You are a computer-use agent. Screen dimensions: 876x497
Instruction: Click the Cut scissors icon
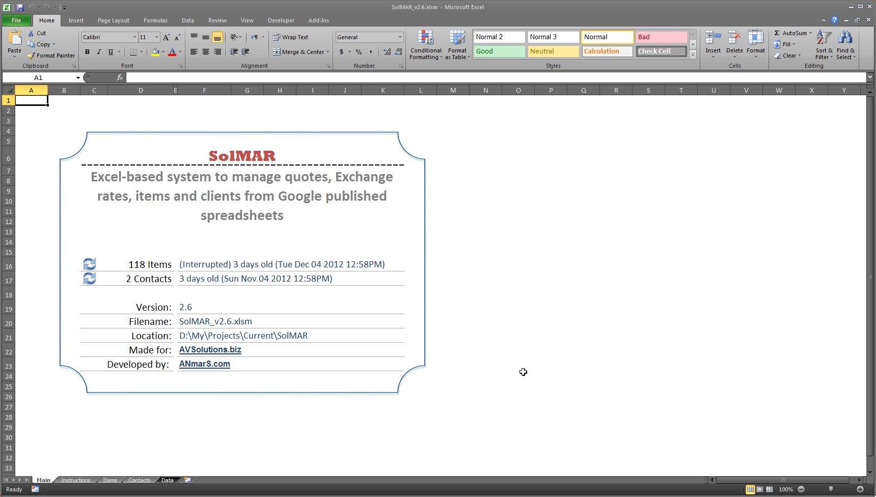tap(31, 33)
